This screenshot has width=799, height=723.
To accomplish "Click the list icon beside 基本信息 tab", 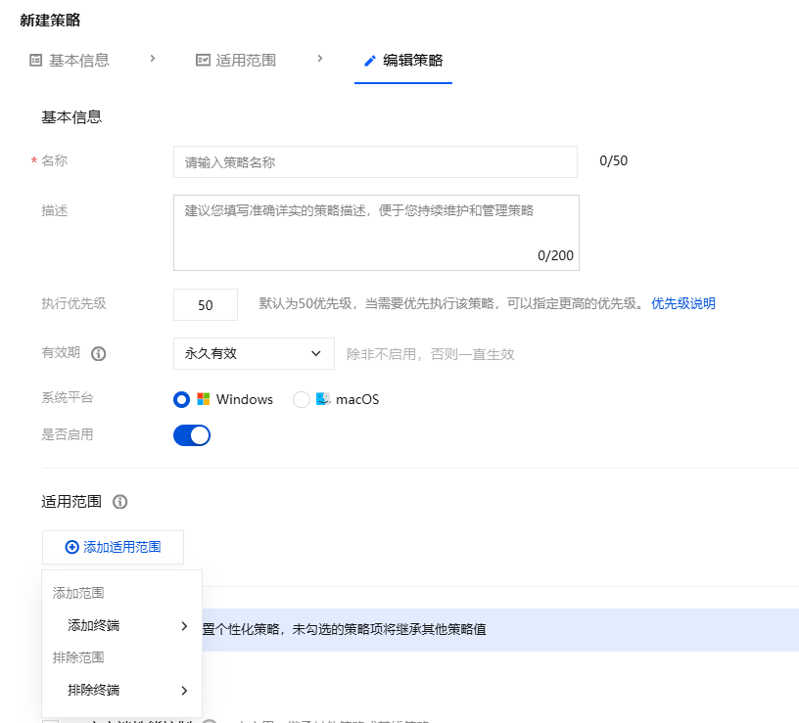I will pos(35,60).
